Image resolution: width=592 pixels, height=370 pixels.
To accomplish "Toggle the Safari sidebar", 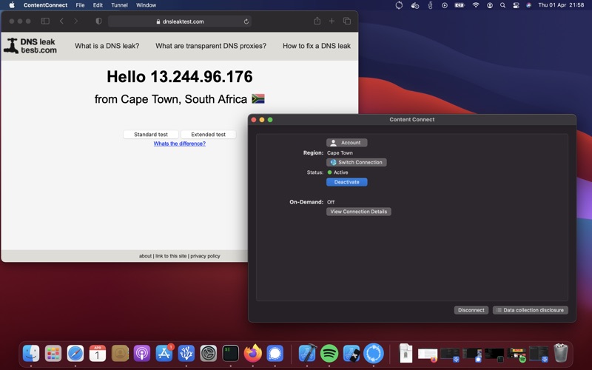I will [45, 21].
